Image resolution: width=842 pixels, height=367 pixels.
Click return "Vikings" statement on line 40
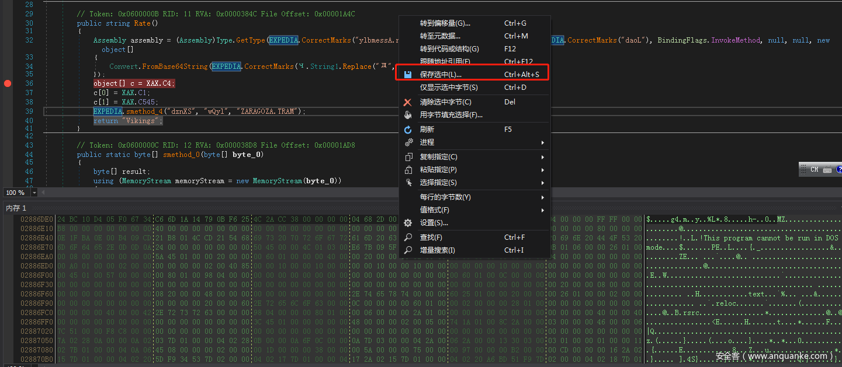[x=128, y=121]
